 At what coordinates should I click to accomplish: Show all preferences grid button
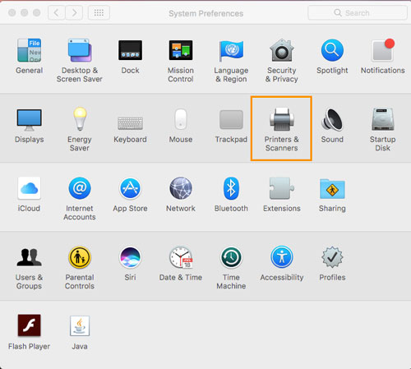click(x=99, y=13)
